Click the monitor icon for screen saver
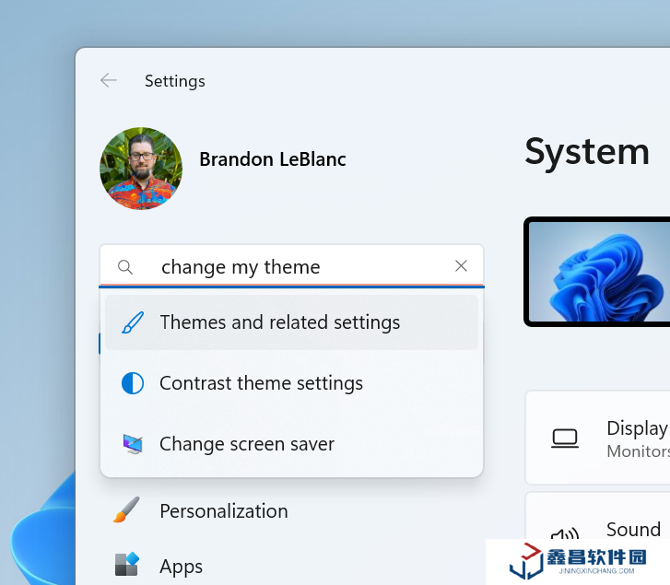The height and width of the screenshot is (585, 670). [x=133, y=444]
